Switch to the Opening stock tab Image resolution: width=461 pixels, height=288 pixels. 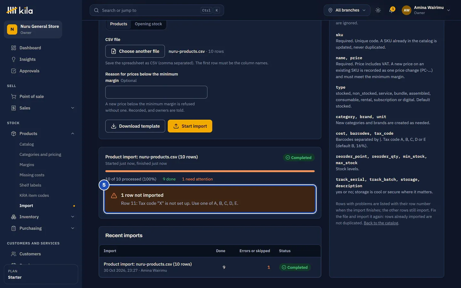[x=148, y=24]
